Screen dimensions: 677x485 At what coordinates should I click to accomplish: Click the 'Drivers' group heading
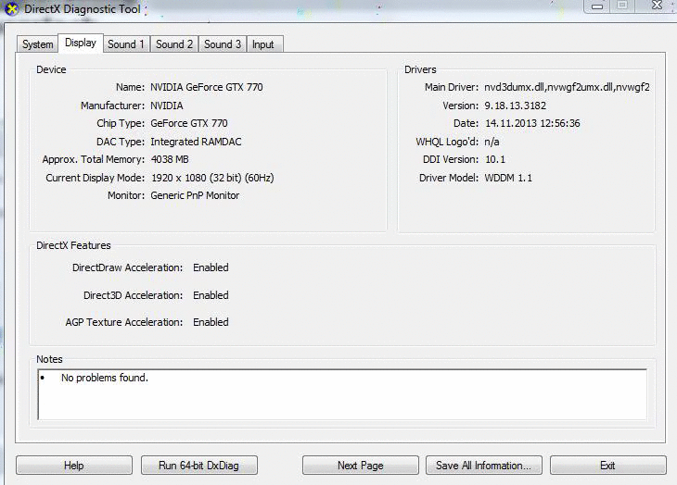click(x=420, y=69)
